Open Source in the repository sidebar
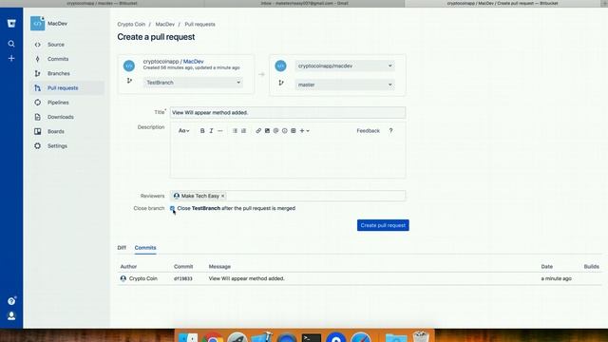Image resolution: width=608 pixels, height=342 pixels. tap(56, 45)
